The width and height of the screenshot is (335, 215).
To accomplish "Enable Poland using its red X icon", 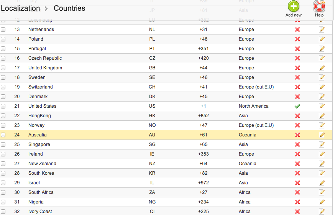I will coord(297,39).
